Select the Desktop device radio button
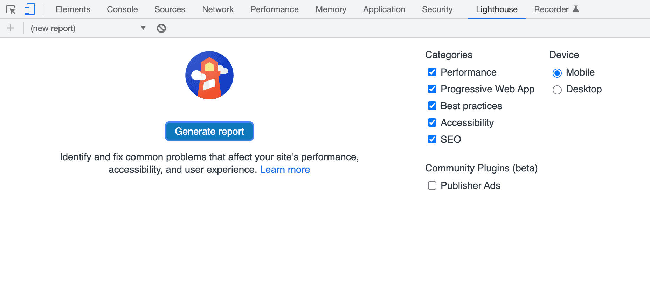650x289 pixels. tap(557, 90)
